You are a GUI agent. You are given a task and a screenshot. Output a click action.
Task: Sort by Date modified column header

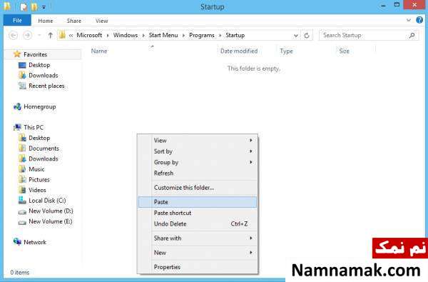(x=239, y=51)
